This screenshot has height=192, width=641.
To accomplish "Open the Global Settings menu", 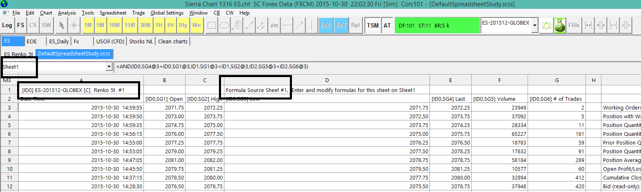I will [x=167, y=13].
